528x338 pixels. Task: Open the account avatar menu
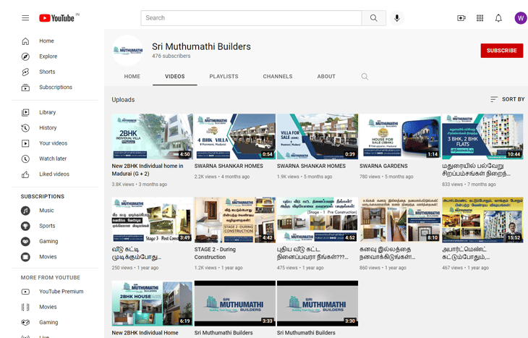pyautogui.click(x=521, y=18)
